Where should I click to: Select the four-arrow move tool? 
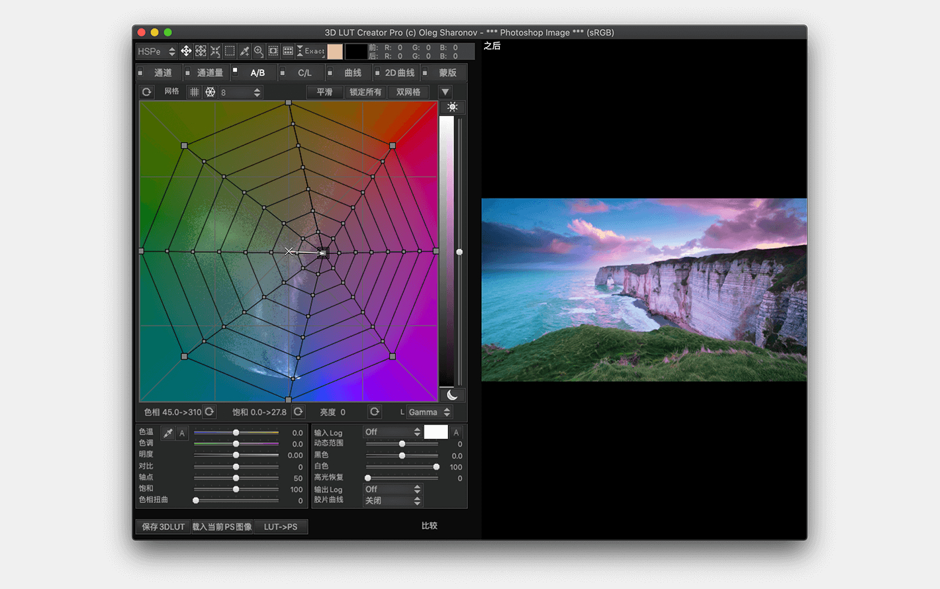186,51
